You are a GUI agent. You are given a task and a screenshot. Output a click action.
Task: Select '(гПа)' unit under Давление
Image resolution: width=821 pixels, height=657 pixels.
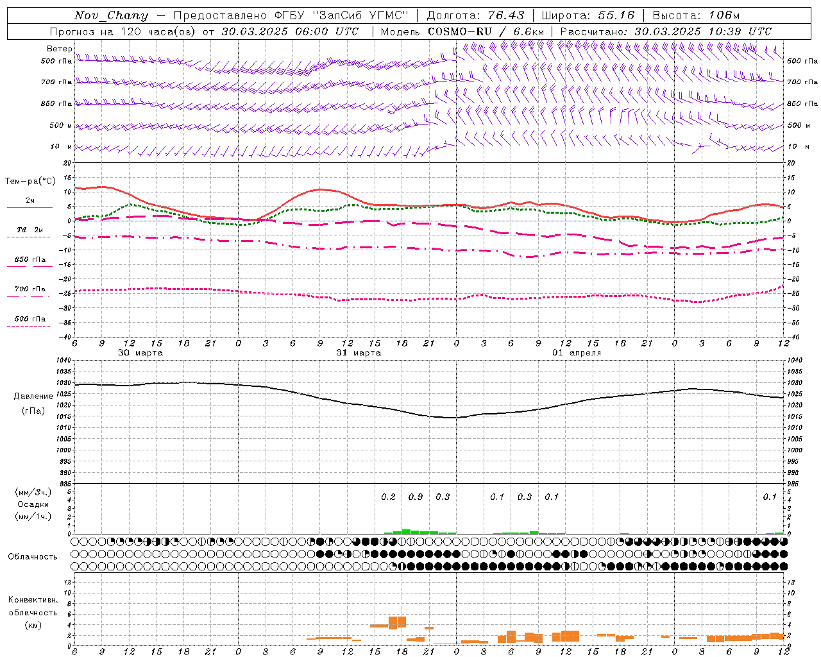33,411
